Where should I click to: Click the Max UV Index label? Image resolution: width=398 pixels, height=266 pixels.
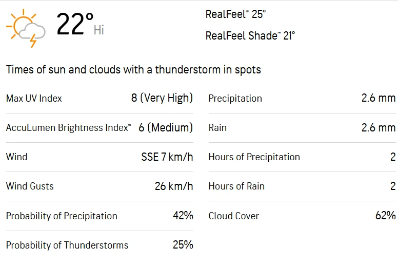pyautogui.click(x=34, y=98)
